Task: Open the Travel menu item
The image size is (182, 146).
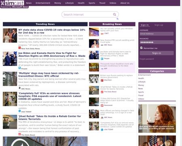Action: [x=102, y=3]
